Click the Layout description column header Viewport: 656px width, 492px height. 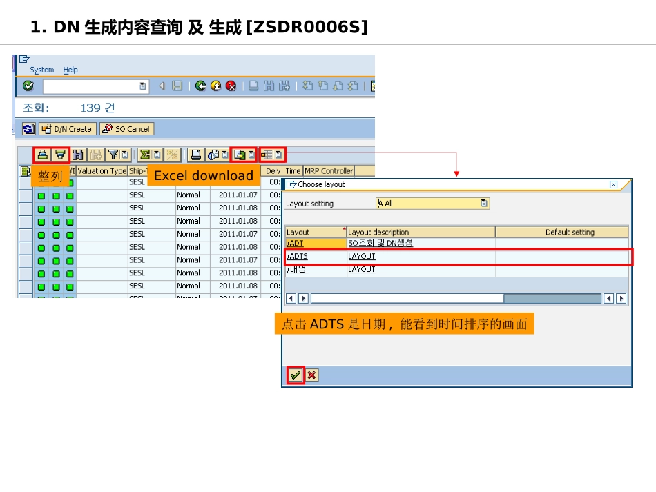click(421, 232)
